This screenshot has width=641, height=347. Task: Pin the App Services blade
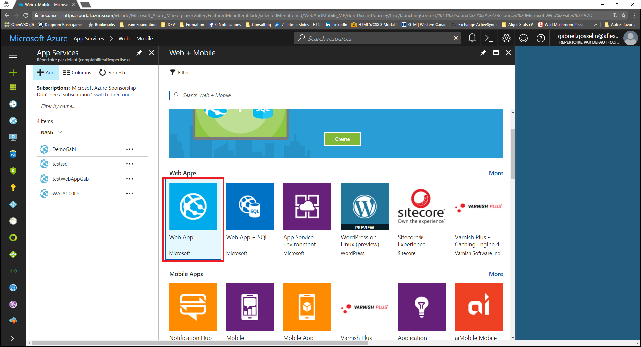(139, 53)
